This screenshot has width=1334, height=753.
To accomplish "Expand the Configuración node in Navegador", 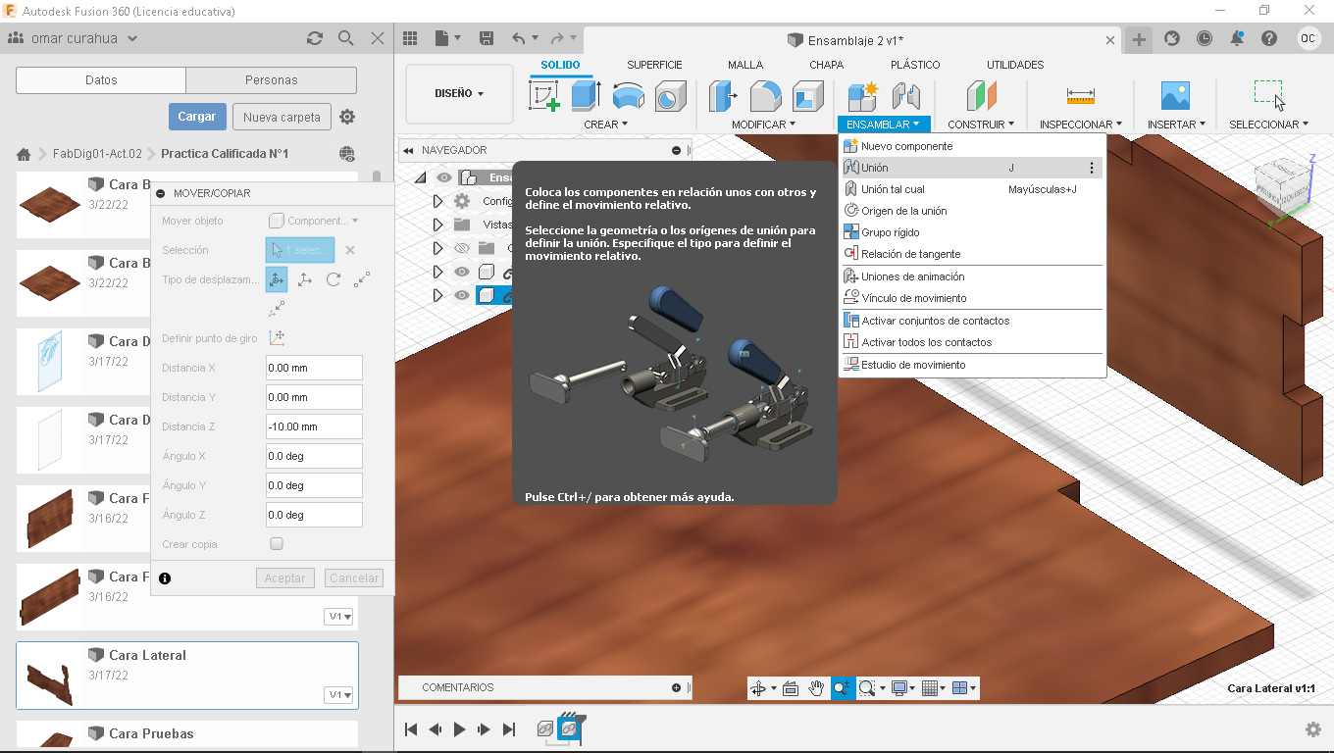I will 437,201.
